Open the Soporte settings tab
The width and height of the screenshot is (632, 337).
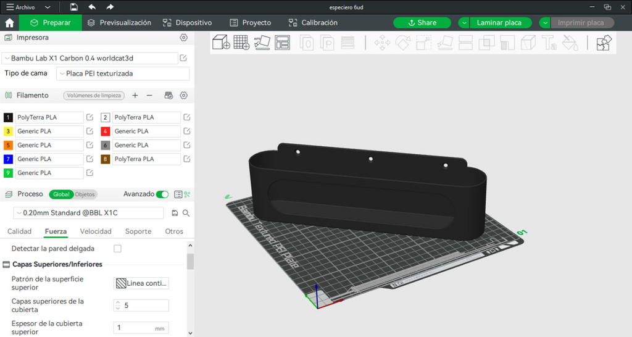tap(138, 231)
